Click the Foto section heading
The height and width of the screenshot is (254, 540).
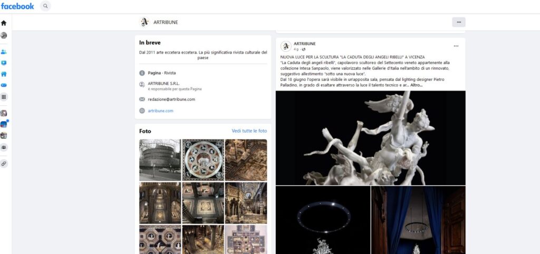145,131
